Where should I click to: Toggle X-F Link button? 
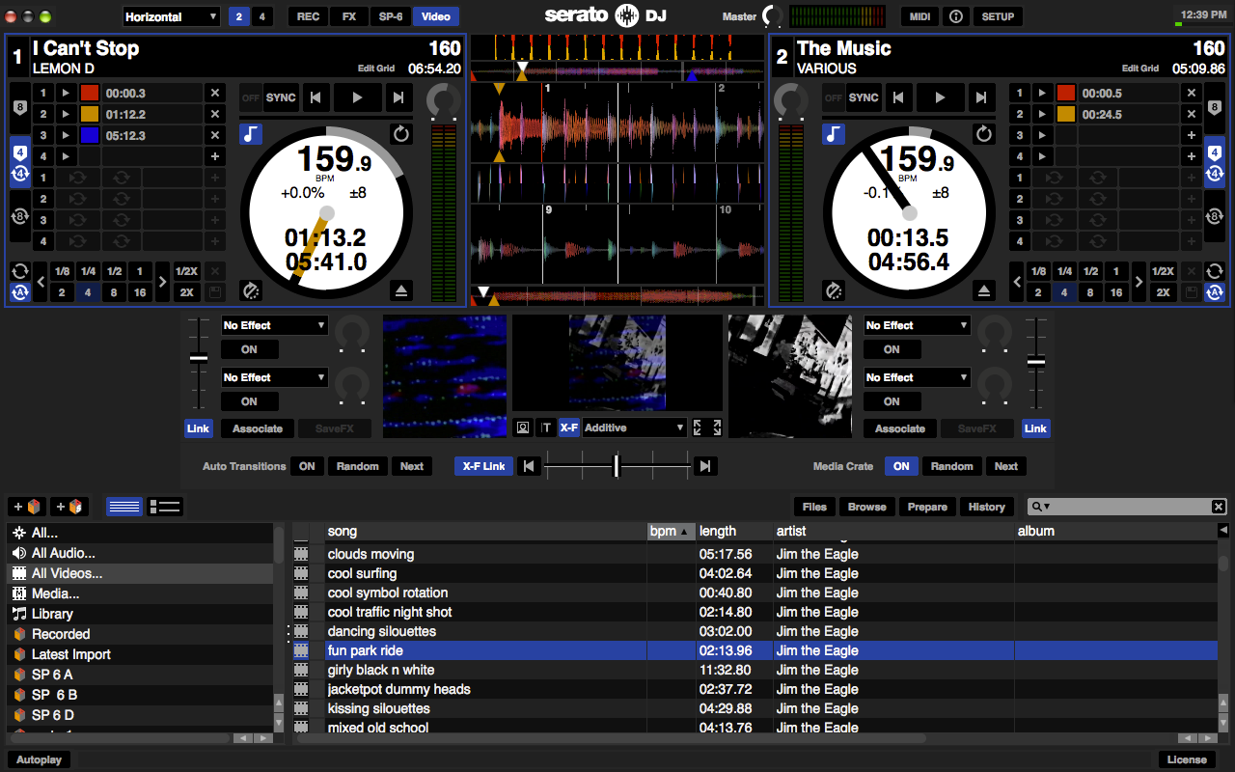(484, 466)
